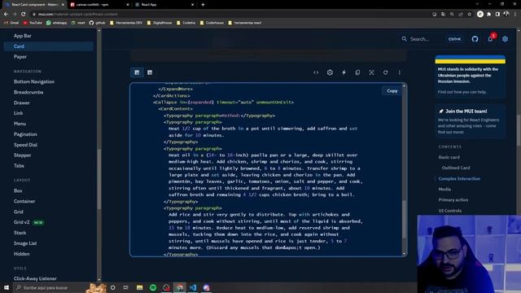Open browser extensions puzzle icon
Screen dimensions: 521x293
488,15
